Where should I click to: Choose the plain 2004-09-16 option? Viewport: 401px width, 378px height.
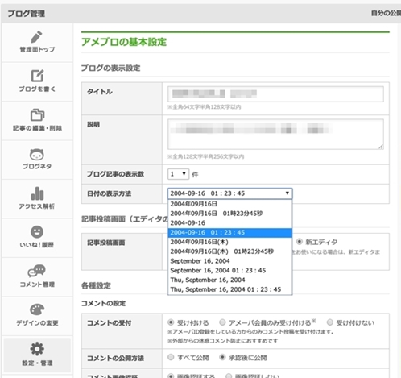click(230, 223)
